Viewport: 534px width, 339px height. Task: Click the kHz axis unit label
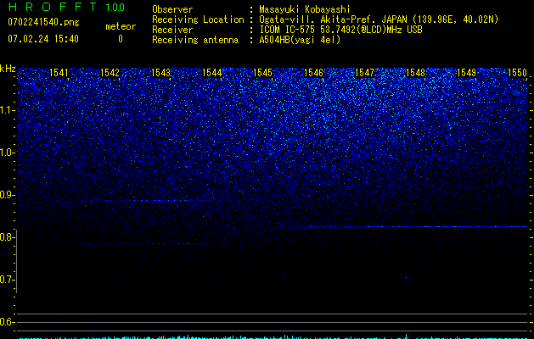[x=8, y=69]
